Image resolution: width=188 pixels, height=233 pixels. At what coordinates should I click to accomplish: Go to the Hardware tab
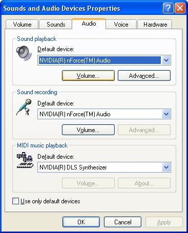coord(155,25)
